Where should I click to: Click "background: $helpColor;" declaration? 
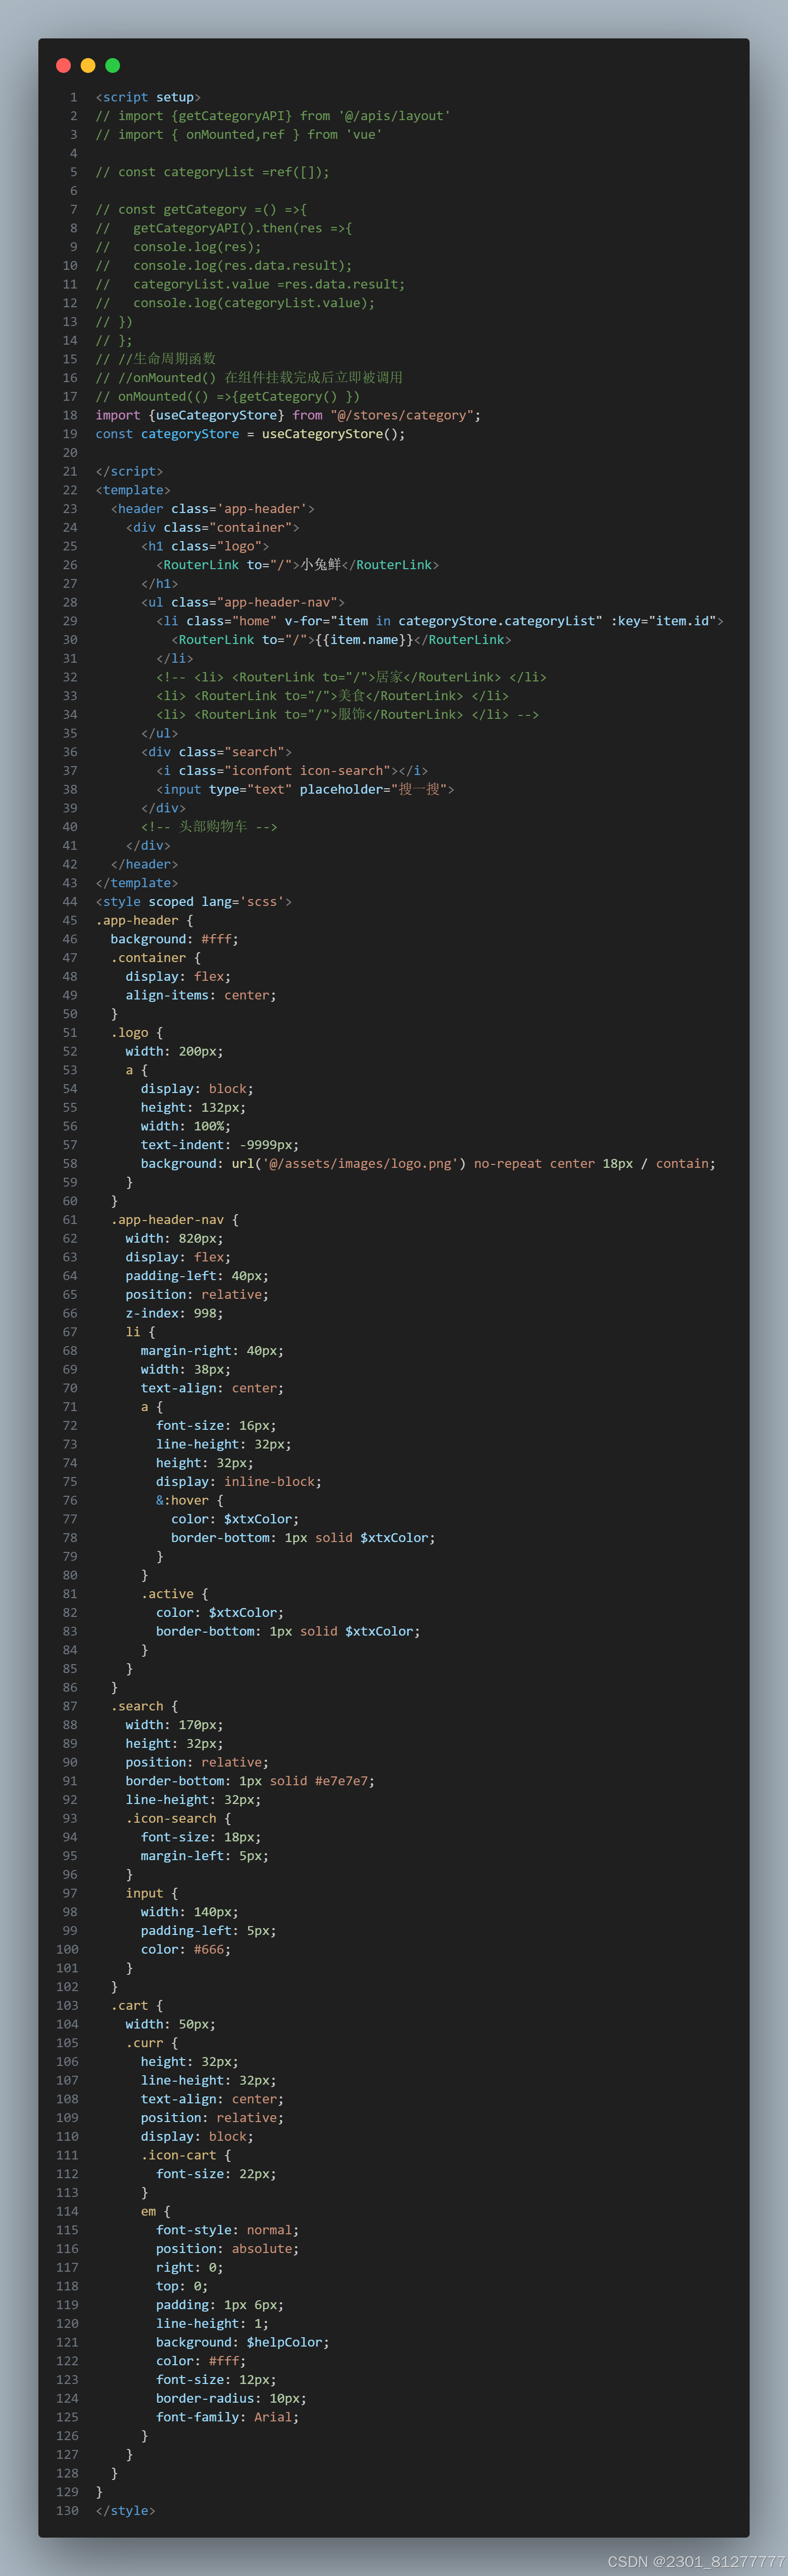coord(242,2342)
